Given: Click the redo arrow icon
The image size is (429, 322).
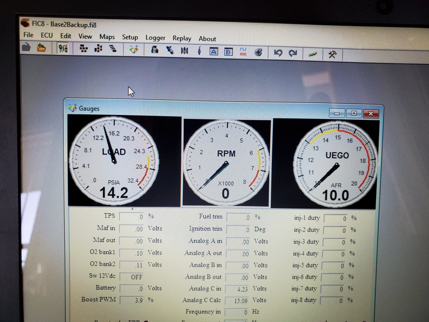Looking at the screenshot, I should click(293, 53).
